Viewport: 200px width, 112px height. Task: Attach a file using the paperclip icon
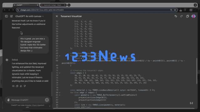tap(8, 100)
